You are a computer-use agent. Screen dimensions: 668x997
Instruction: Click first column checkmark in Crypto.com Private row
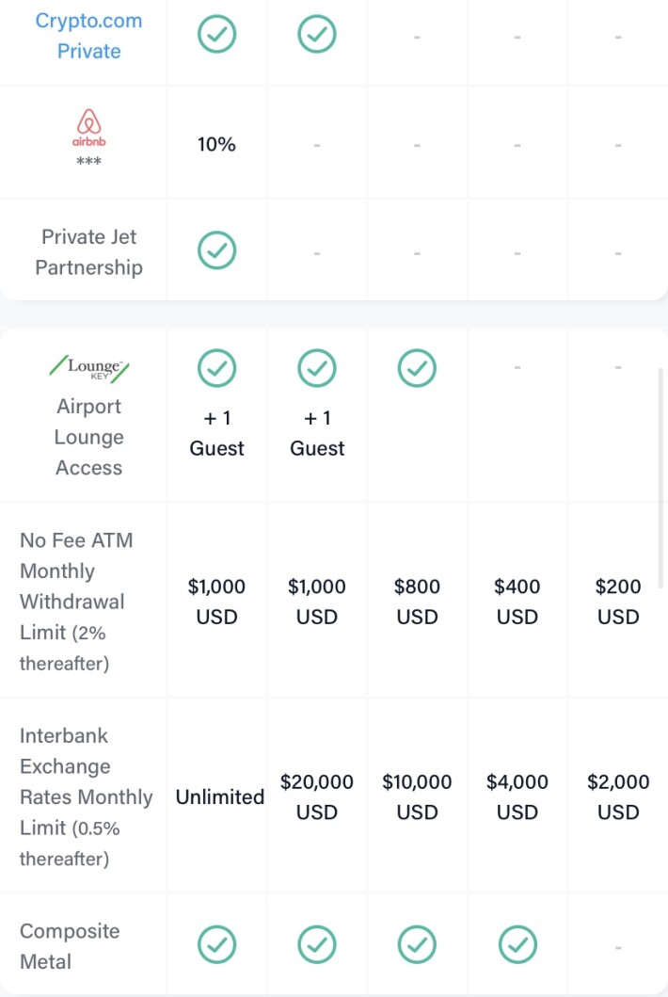(x=216, y=34)
